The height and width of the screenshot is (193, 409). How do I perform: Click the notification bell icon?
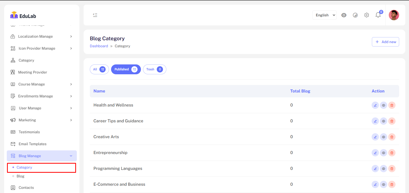coord(378,15)
